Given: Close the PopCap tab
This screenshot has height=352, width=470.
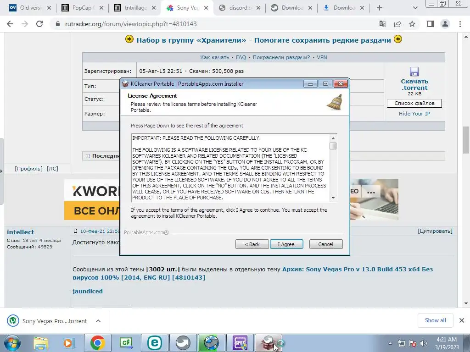Looking at the screenshot, I should click(x=101, y=8).
